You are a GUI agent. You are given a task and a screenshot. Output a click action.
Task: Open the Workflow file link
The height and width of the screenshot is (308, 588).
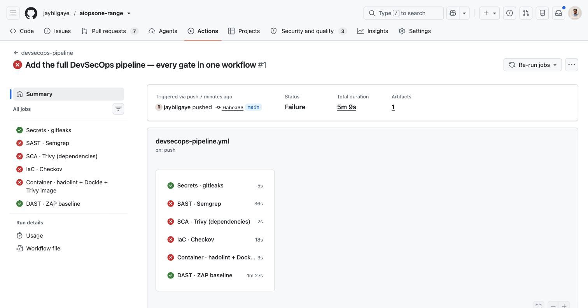[x=68, y=248]
